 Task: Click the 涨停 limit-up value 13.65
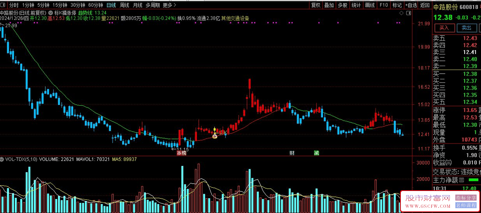[x=470, y=110]
